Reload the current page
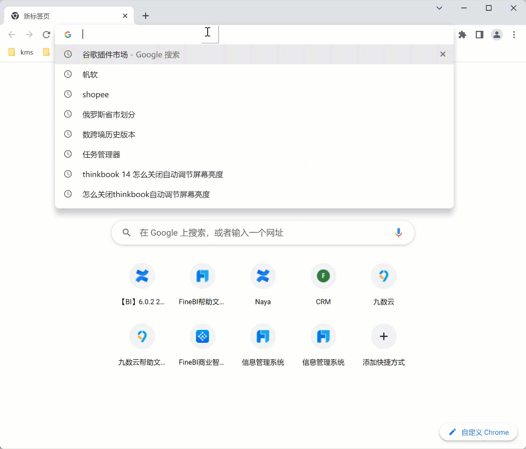Image resolution: width=526 pixels, height=449 pixels. point(46,35)
